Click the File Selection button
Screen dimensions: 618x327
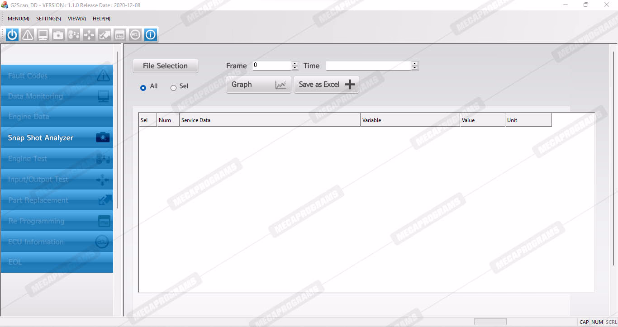click(165, 66)
